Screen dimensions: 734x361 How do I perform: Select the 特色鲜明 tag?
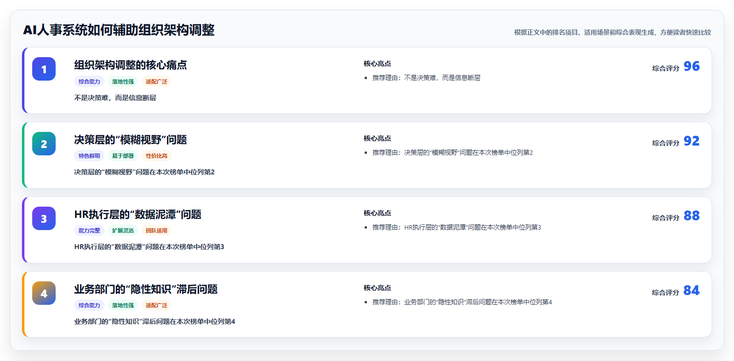click(x=89, y=156)
